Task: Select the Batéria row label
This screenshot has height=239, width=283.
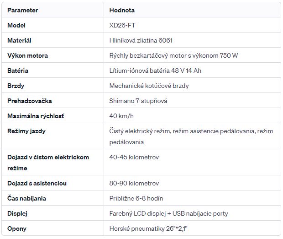Action: (x=18, y=71)
